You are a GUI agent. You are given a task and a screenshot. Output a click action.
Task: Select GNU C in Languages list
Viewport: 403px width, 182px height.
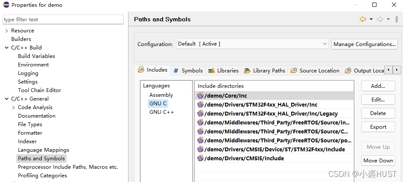(158, 104)
